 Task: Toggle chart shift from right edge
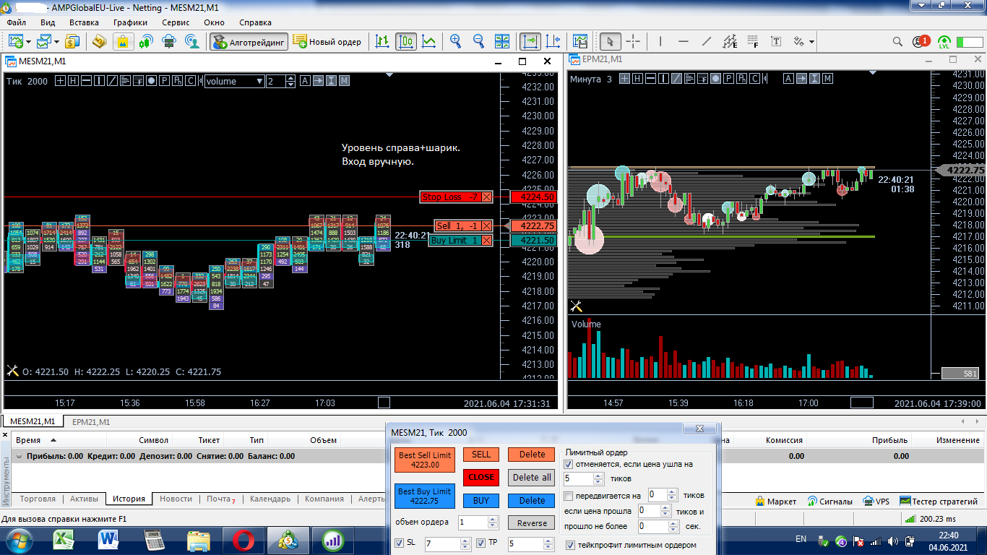pos(553,42)
